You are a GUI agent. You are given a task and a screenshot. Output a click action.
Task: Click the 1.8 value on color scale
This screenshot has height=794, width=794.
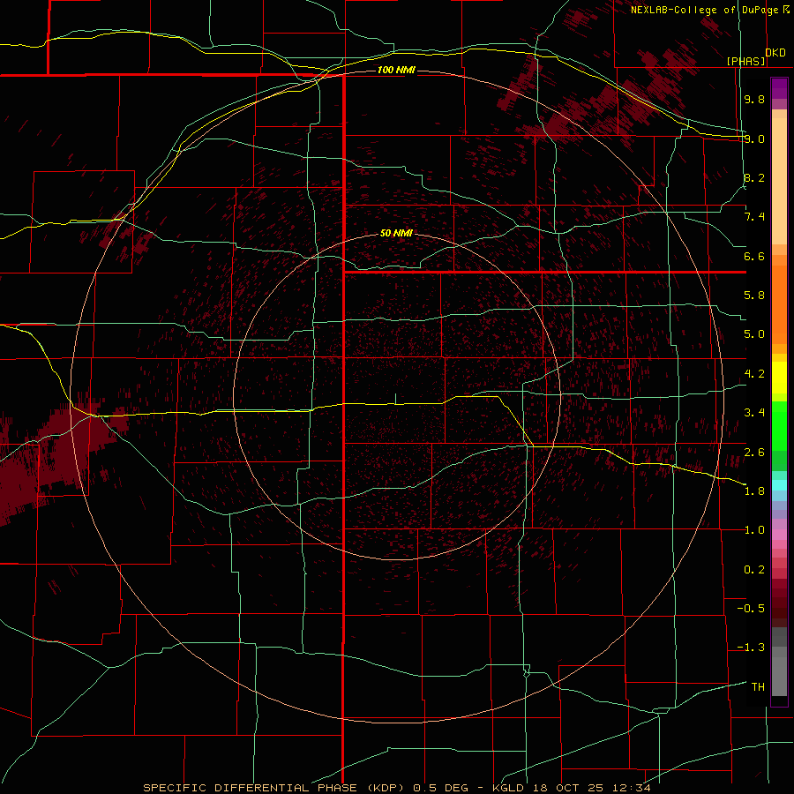pyautogui.click(x=754, y=491)
